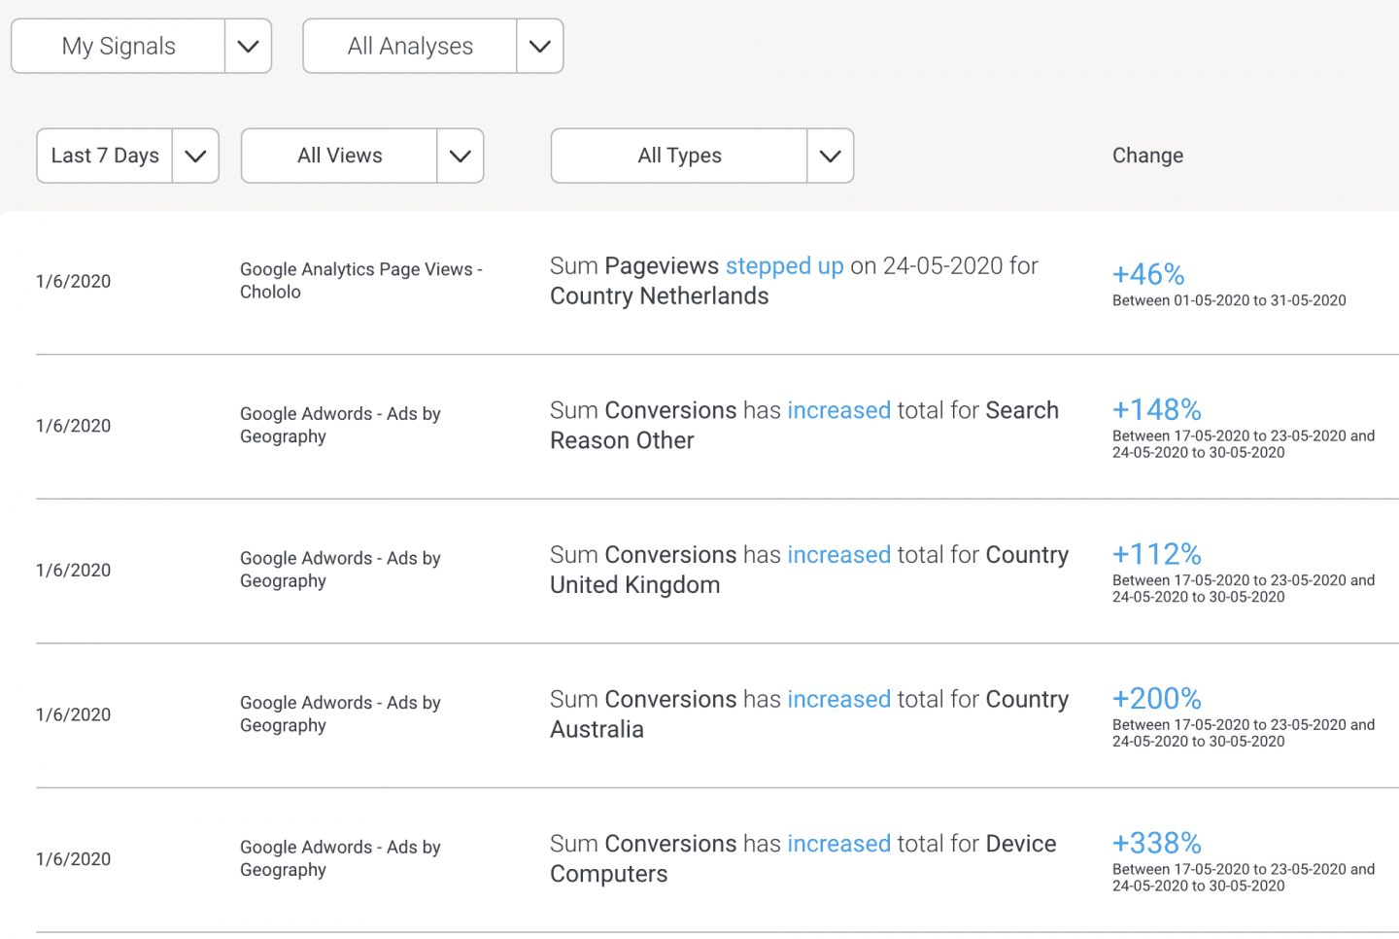
Task: Open the Last 7 Days chevron
Action: (x=195, y=156)
